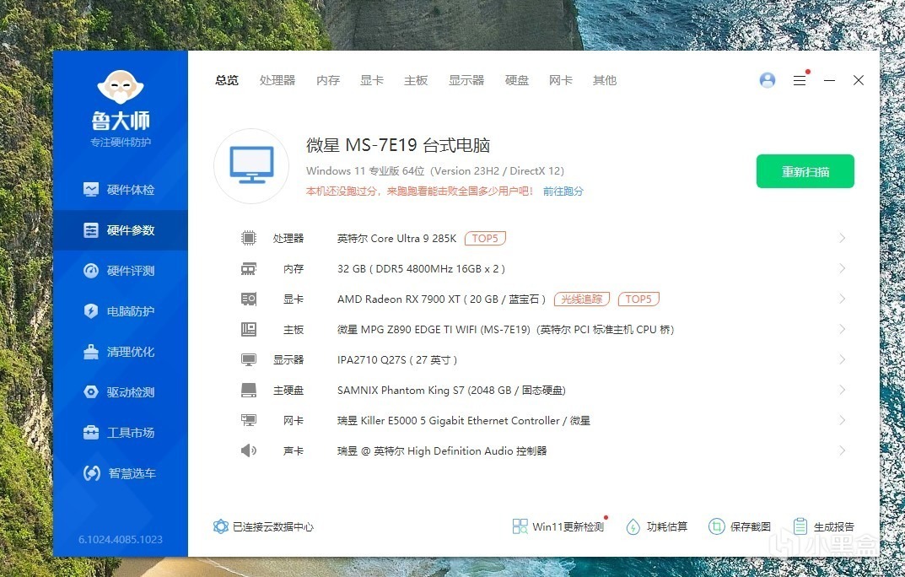Click the 功耗估算 power droplet icon
The image size is (905, 577).
pos(633,526)
